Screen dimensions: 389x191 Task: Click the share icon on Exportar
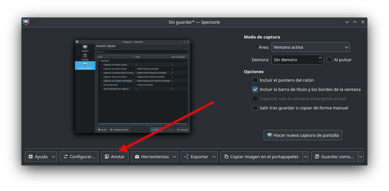point(187,157)
